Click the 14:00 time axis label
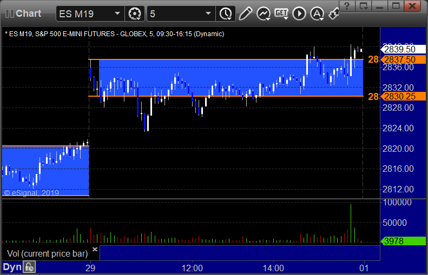Image resolution: width=428 pixels, height=275 pixels. pos(273,268)
